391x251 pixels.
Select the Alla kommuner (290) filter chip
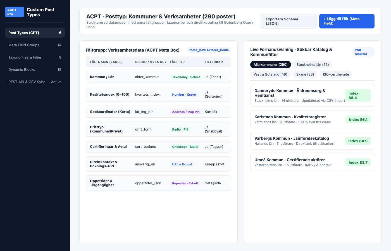coord(271,65)
